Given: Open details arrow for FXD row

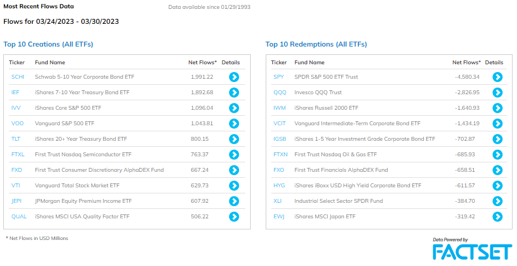Looking at the screenshot, I should [234, 170].
